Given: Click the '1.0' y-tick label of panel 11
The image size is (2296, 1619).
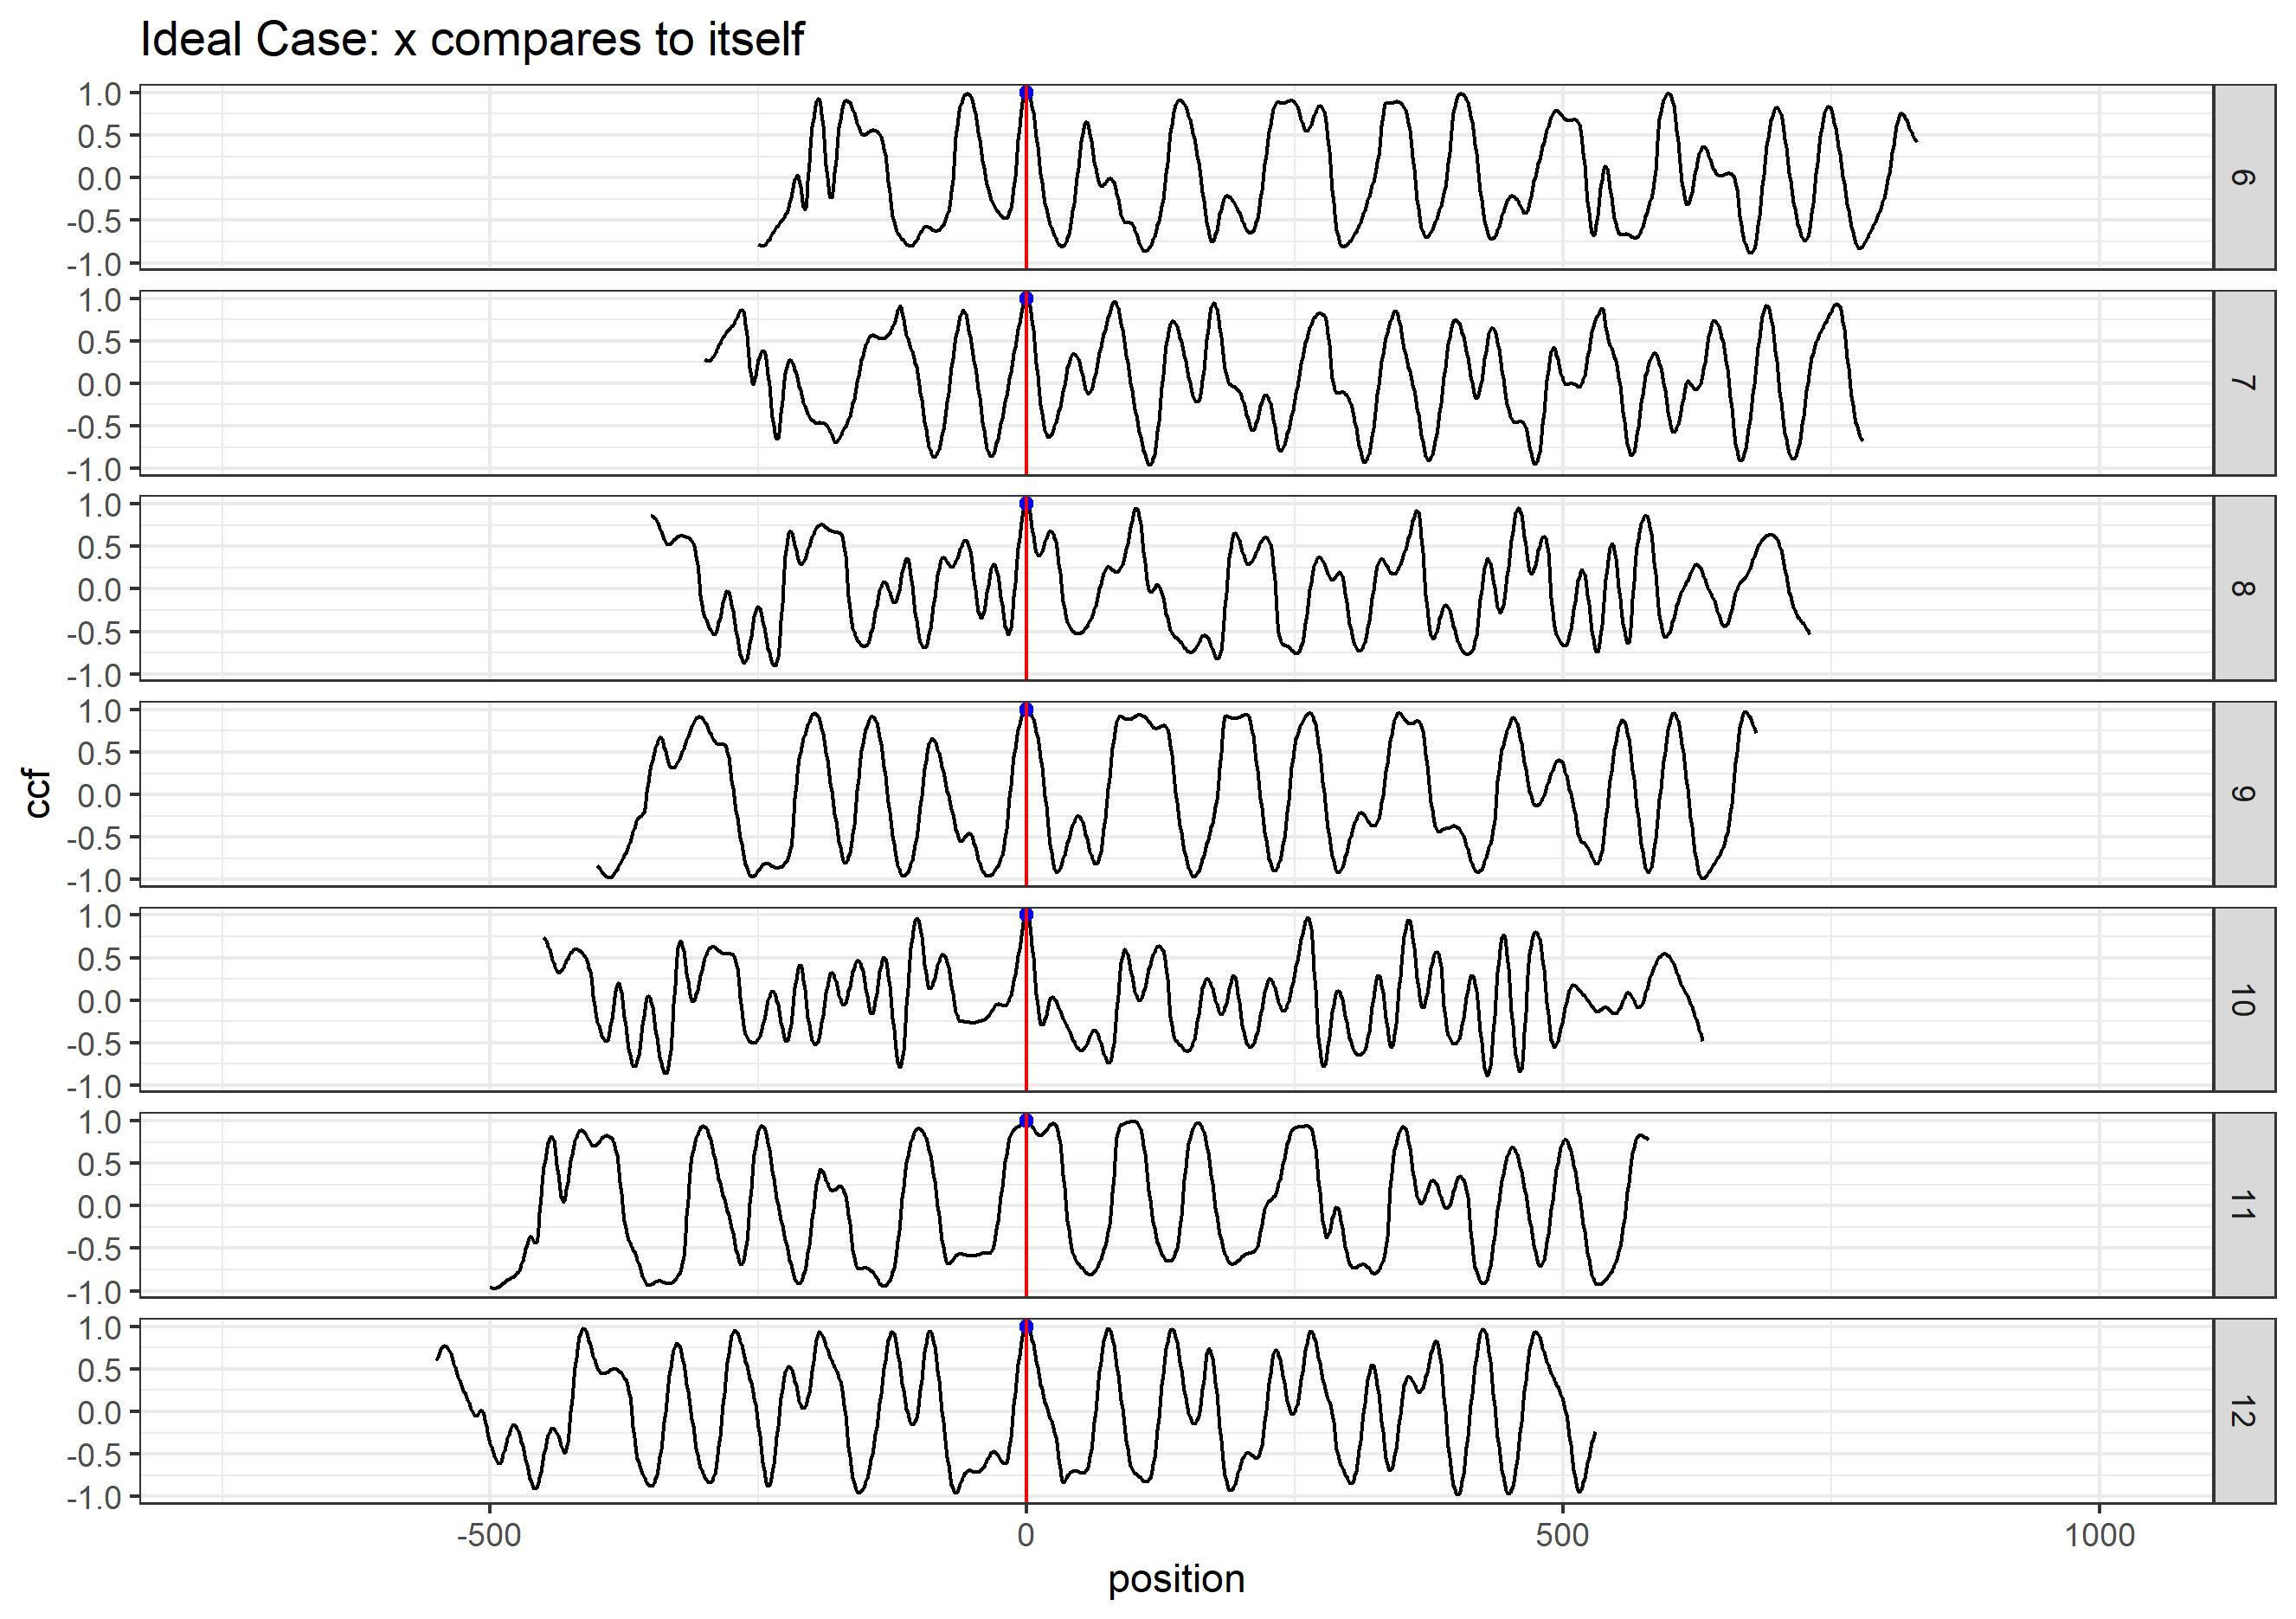Looking at the screenshot, I should 99,1122.
